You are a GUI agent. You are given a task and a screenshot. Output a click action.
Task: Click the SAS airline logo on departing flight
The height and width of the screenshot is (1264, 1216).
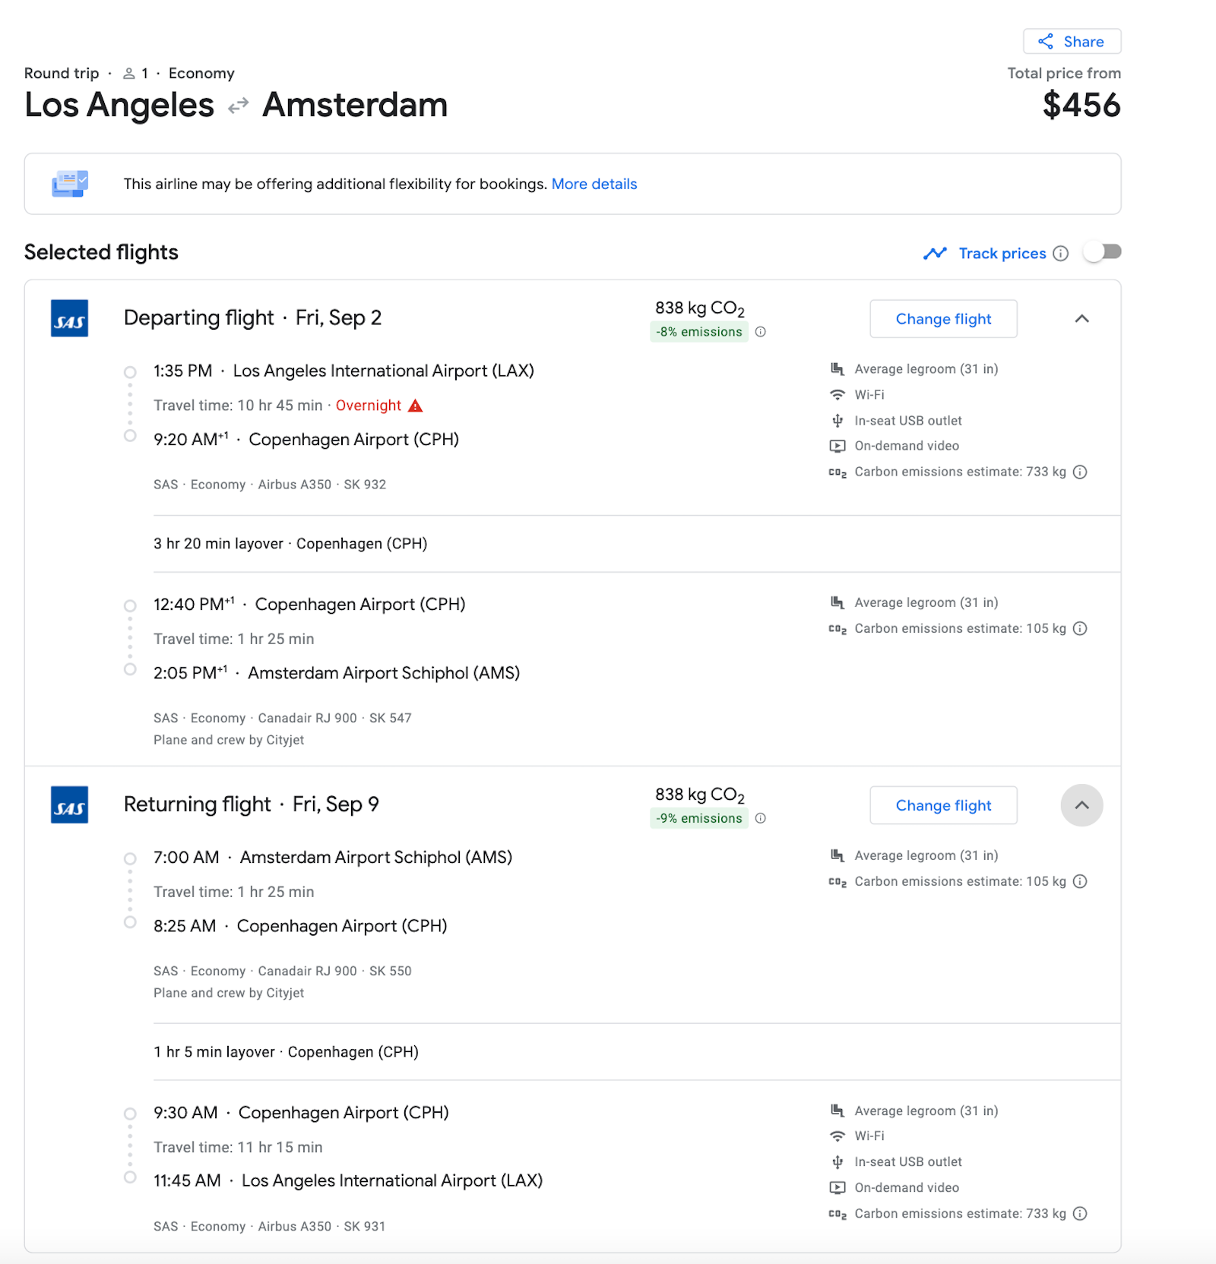pyautogui.click(x=69, y=318)
